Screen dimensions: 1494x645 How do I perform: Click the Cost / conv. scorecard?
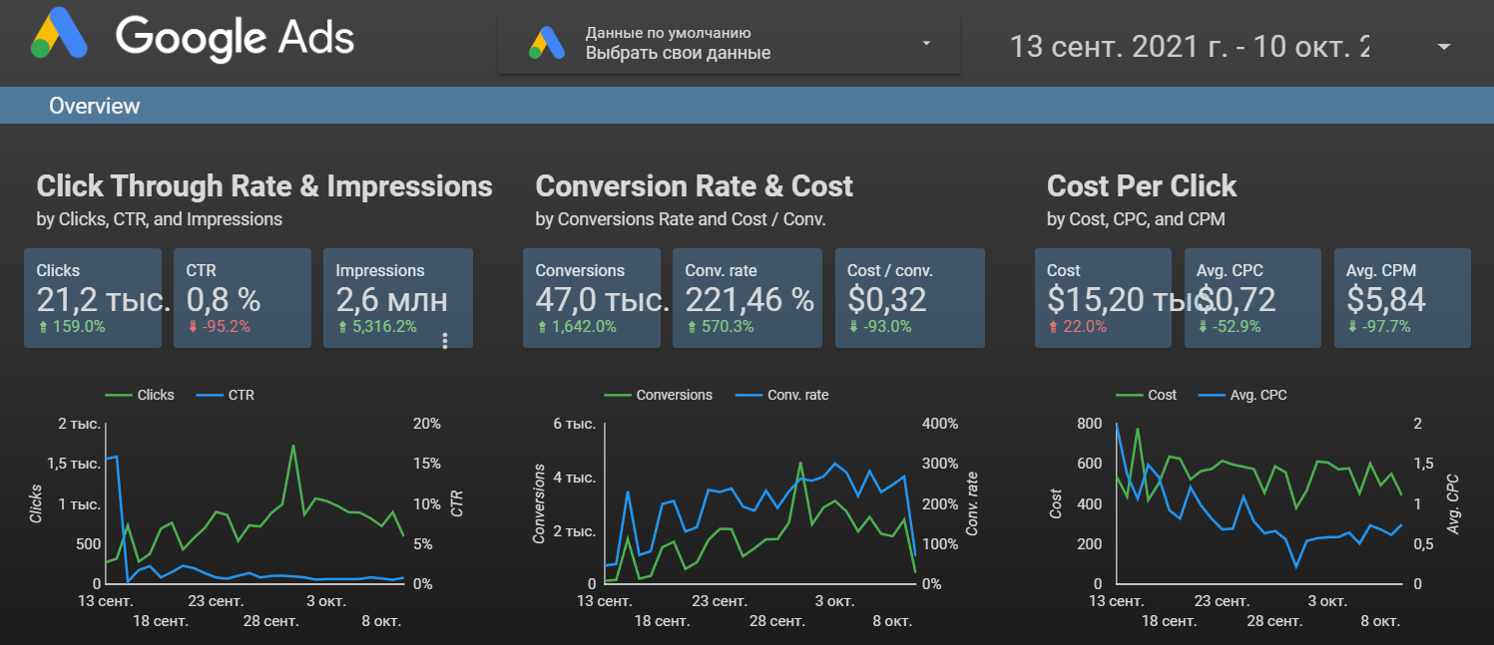pyautogui.click(x=909, y=298)
